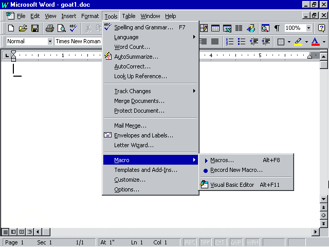Open the Table menu

pyautogui.click(x=129, y=16)
